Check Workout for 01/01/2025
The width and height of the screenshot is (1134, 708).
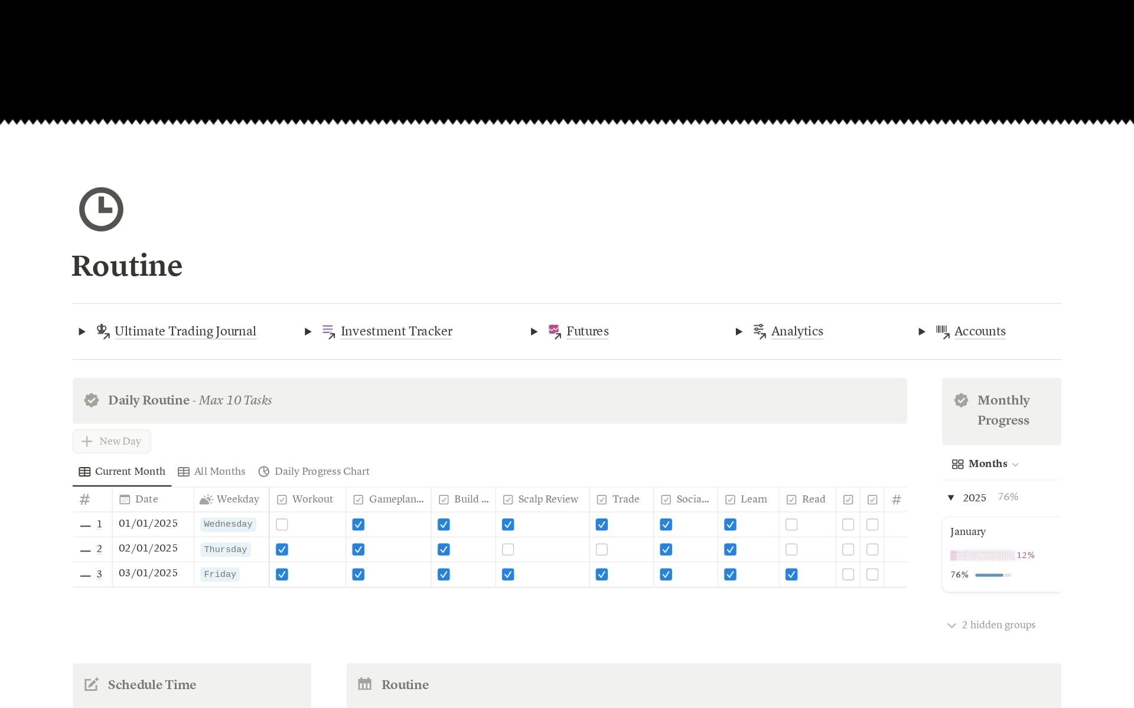point(282,524)
